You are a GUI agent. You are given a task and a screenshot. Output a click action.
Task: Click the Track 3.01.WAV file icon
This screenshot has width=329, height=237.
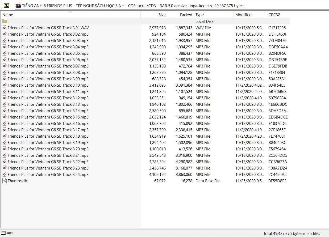(5, 28)
